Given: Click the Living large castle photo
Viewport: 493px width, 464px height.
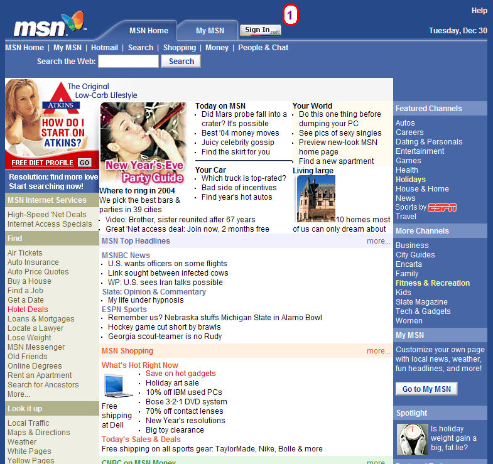Looking at the screenshot, I should pyautogui.click(x=316, y=198).
